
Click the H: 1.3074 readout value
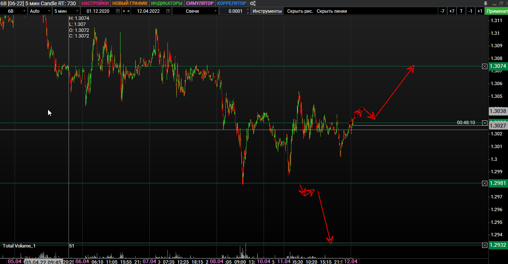(79, 18)
